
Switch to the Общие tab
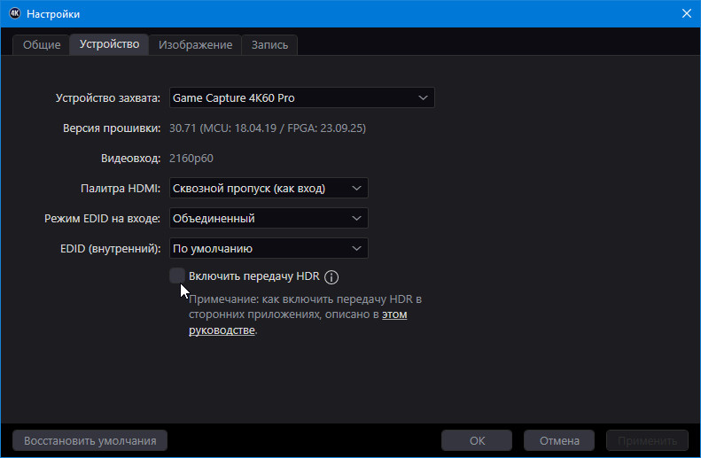[x=41, y=45]
